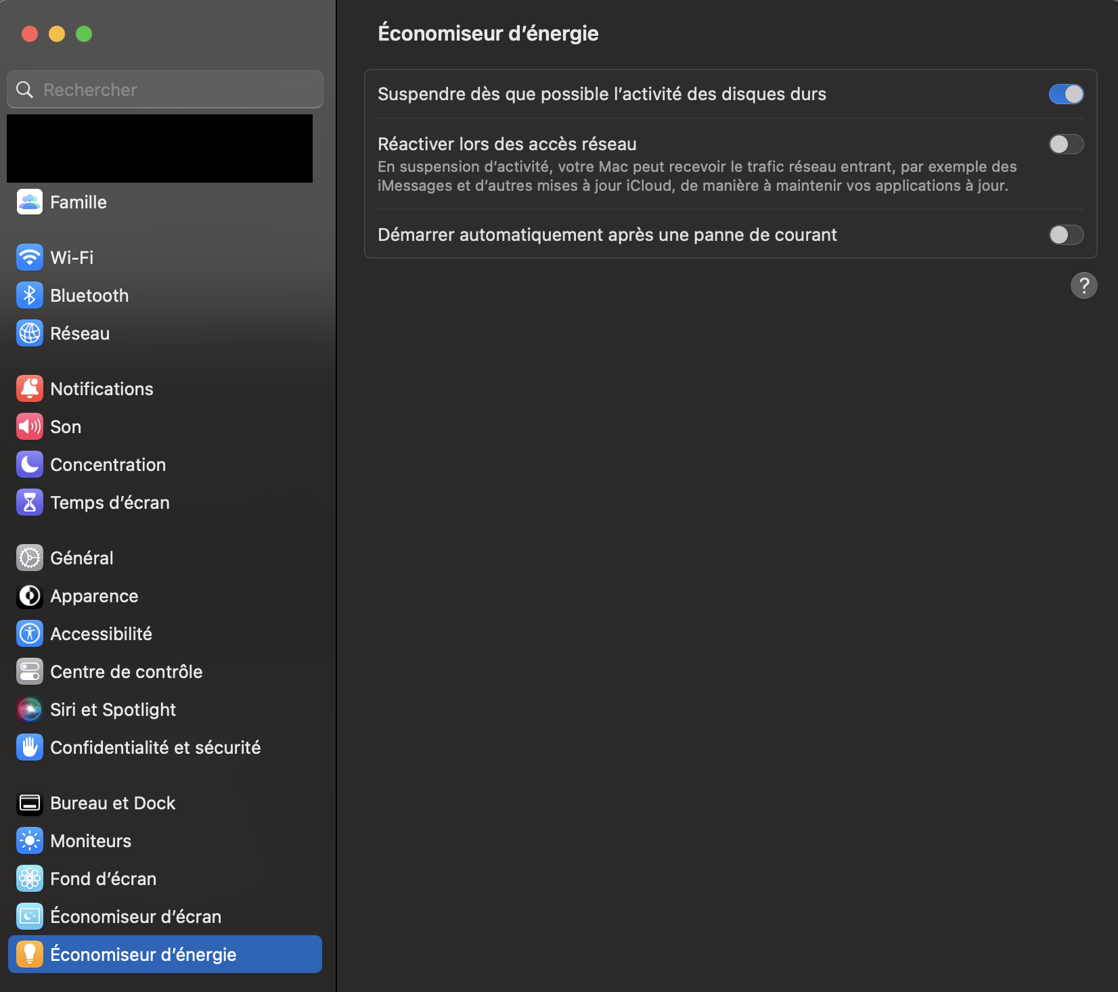Select the Réseau globe icon
Image resolution: width=1118 pixels, height=992 pixels.
pos(30,334)
